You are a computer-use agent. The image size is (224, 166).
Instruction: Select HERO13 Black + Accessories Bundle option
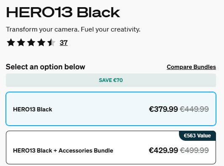(111, 148)
